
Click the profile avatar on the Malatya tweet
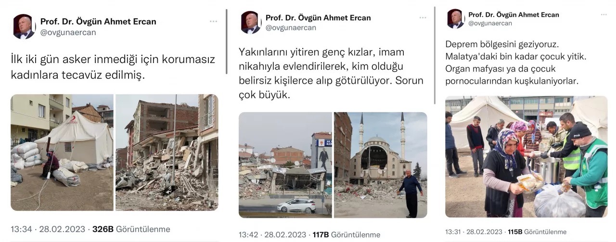[455, 19]
